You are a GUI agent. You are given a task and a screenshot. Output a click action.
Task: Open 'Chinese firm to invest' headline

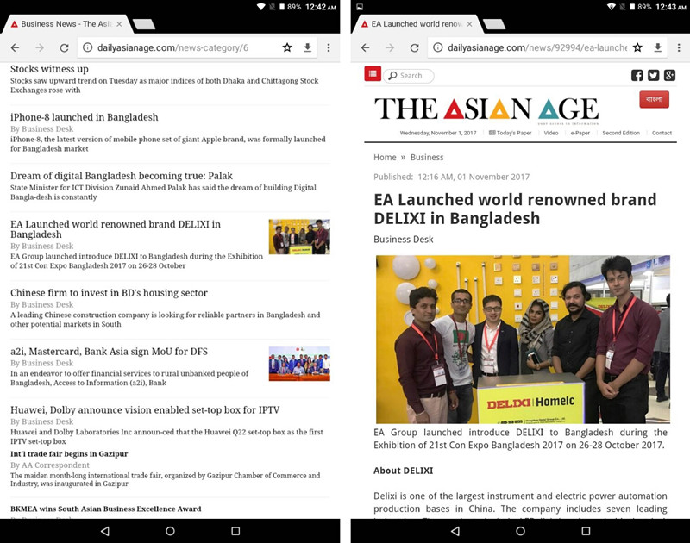(x=109, y=293)
